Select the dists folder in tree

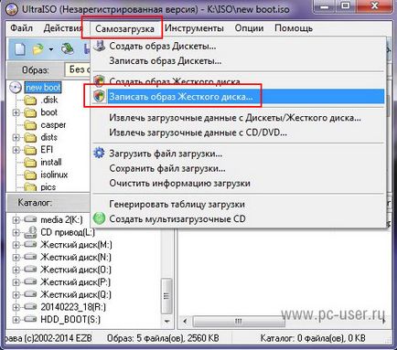click(x=48, y=137)
